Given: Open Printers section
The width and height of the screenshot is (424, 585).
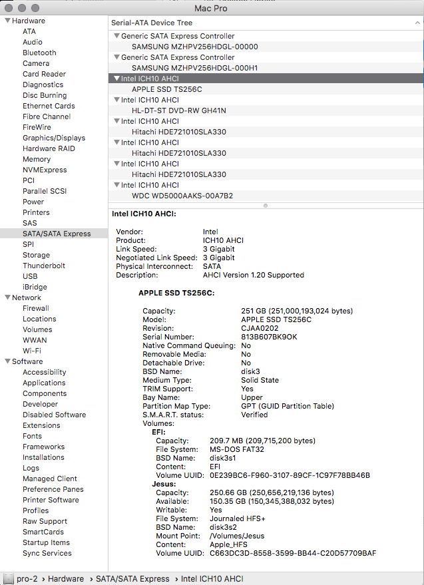Looking at the screenshot, I should pyautogui.click(x=36, y=212).
